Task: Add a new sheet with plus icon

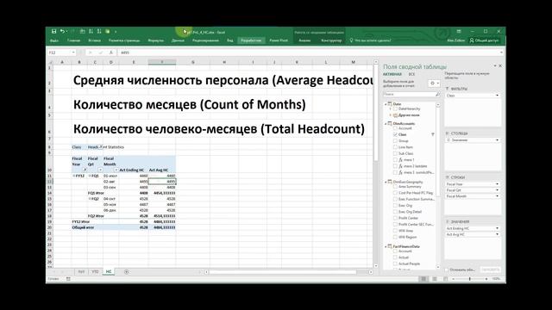Action: pos(126,272)
